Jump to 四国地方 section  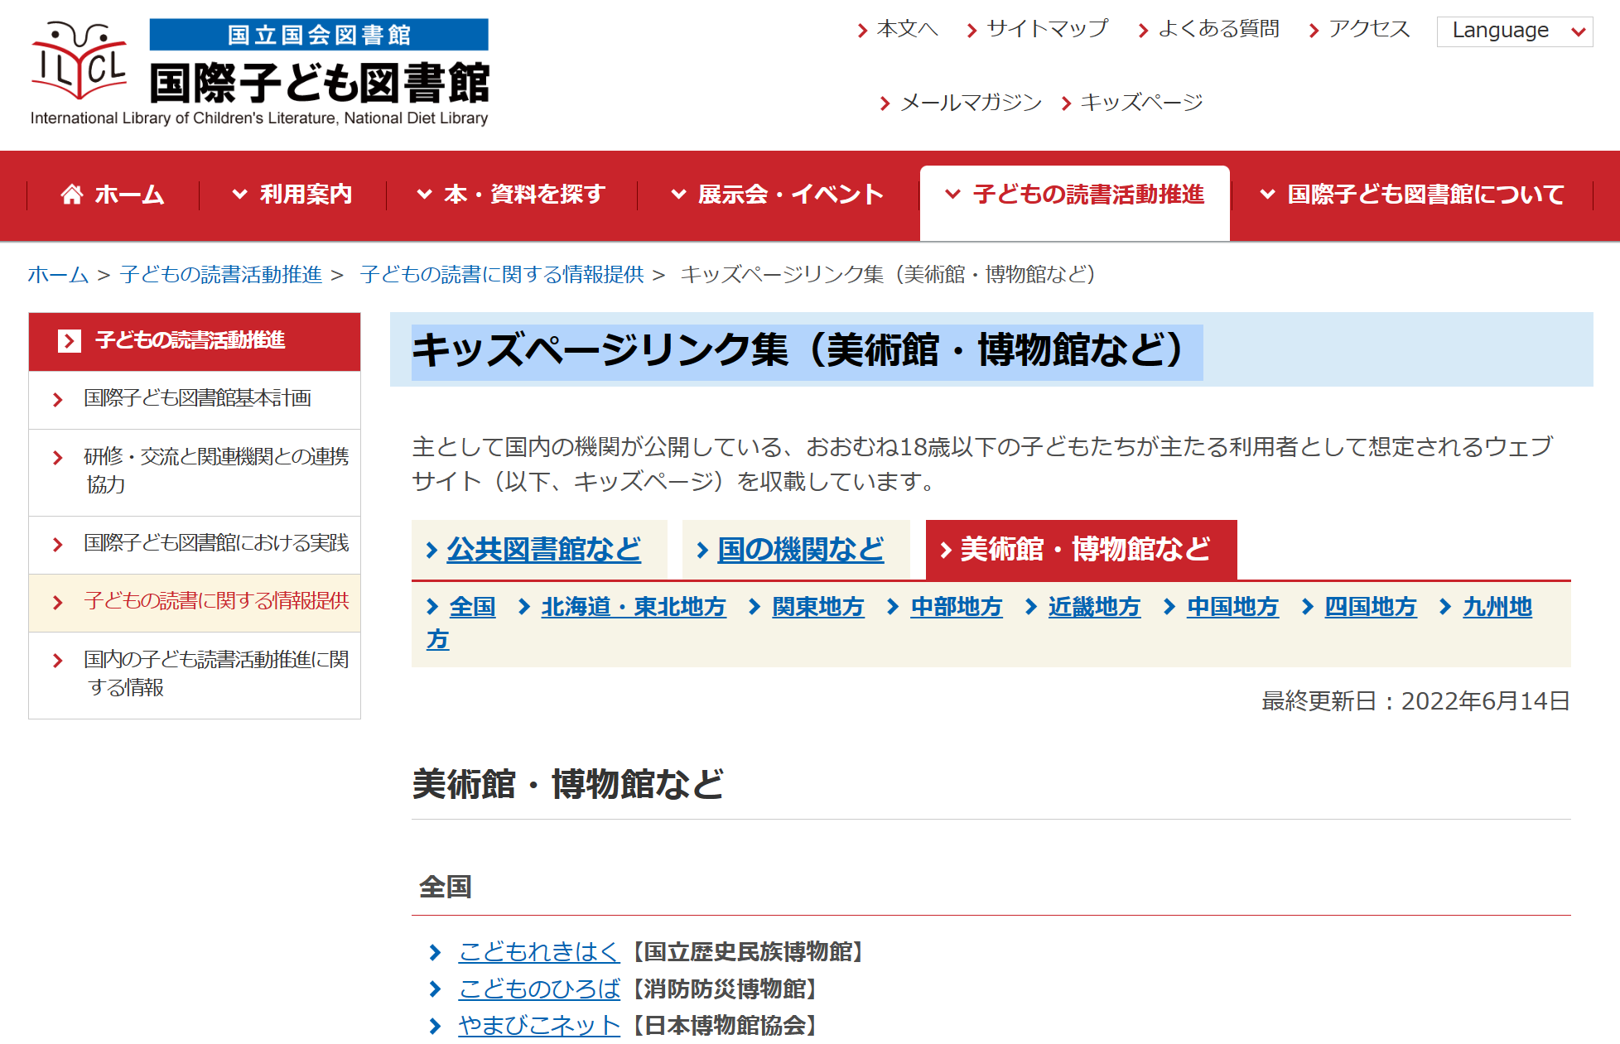(x=1372, y=607)
